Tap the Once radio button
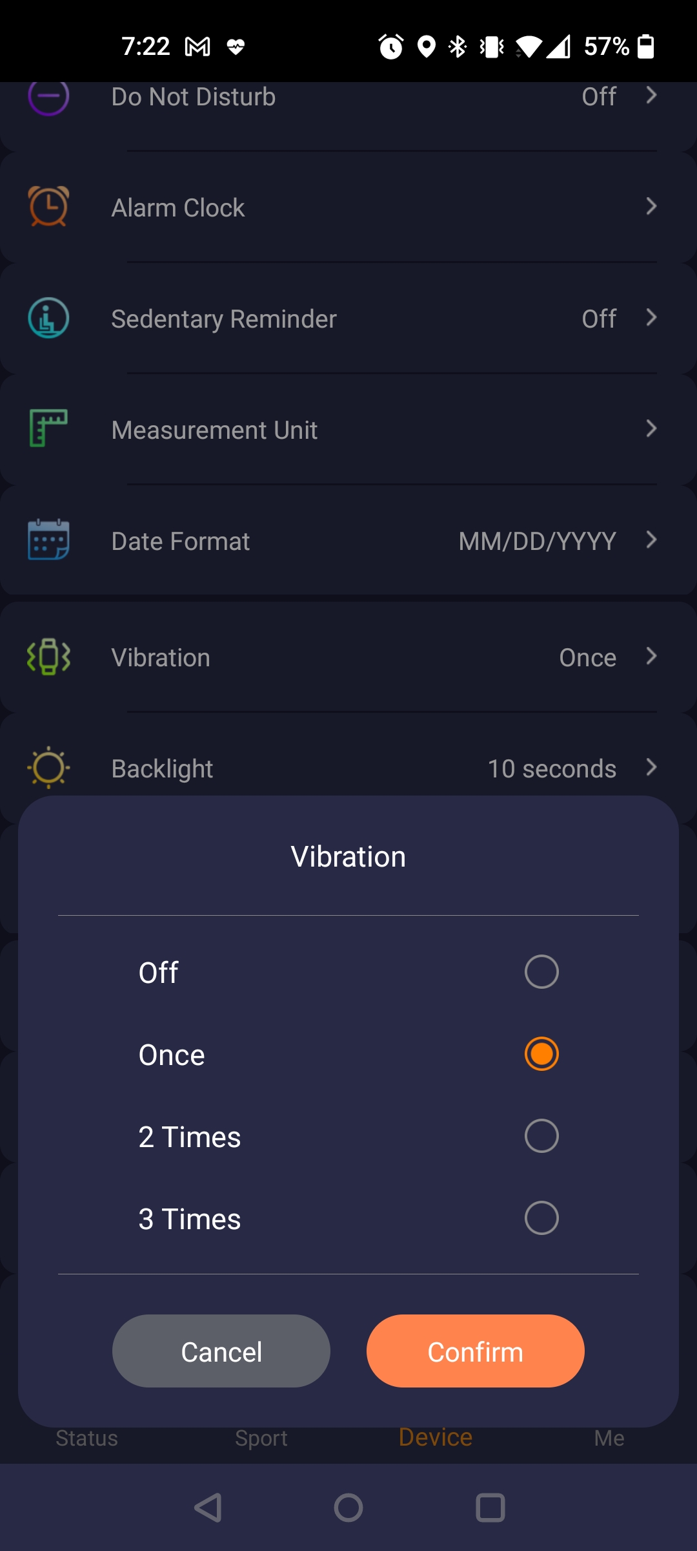The image size is (697, 1551). click(541, 1054)
